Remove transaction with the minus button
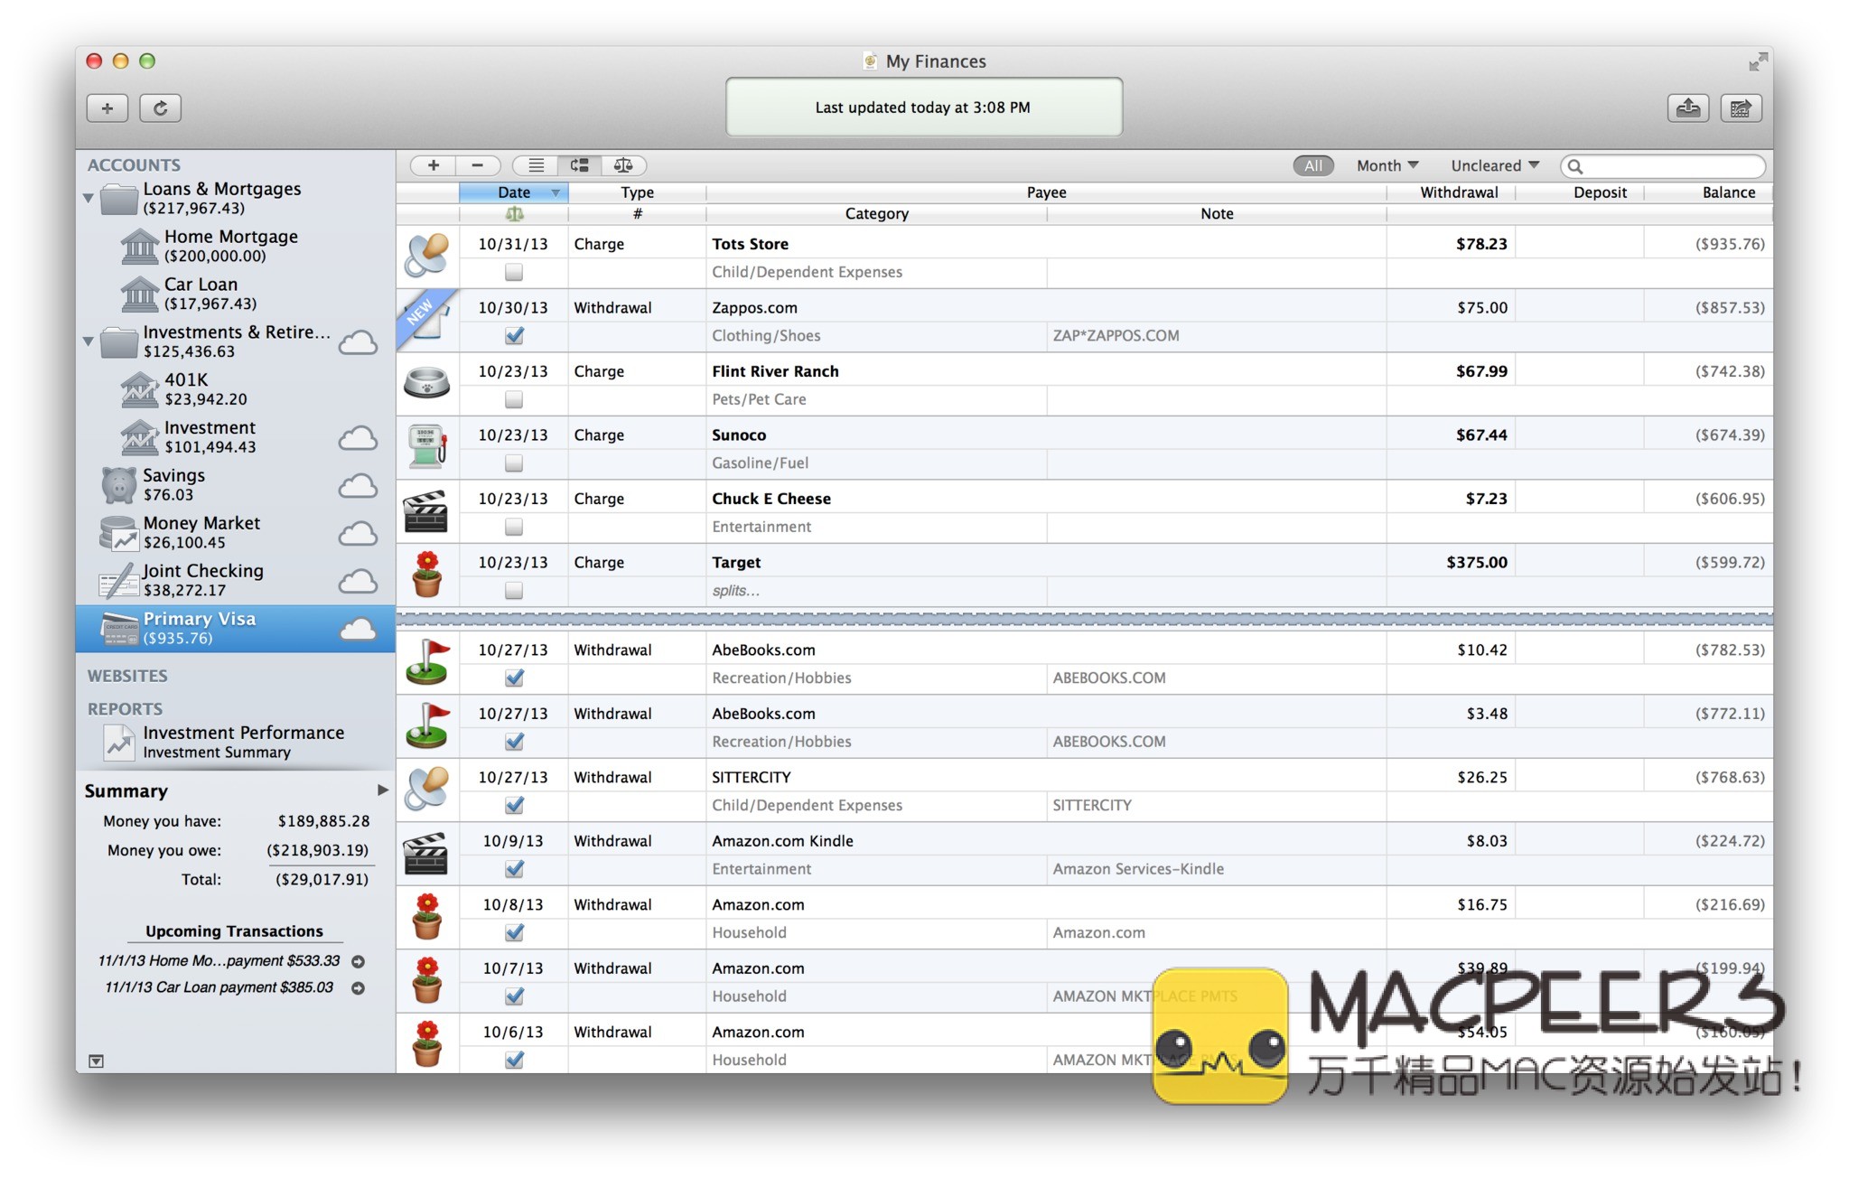Image resolution: width=1849 pixels, height=1178 pixels. tap(478, 165)
